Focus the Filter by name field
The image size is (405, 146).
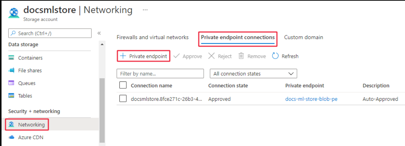coord(160,74)
